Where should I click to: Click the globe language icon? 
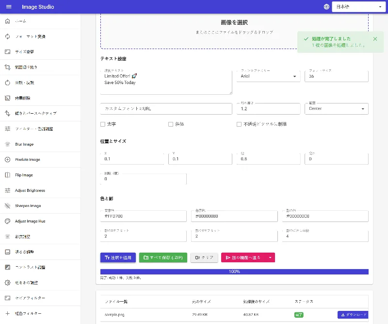point(326,7)
